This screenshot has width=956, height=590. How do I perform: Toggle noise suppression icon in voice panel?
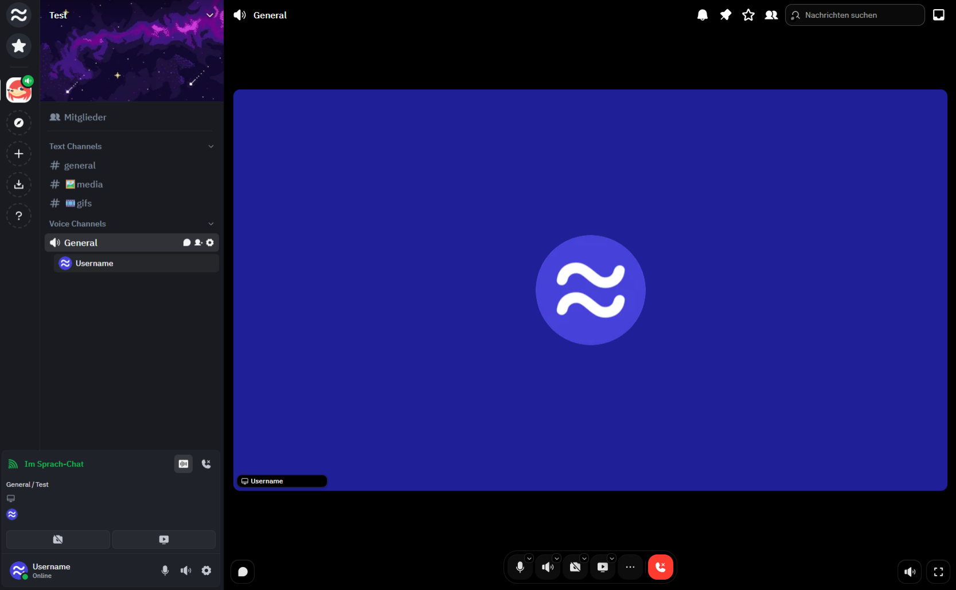tap(184, 464)
